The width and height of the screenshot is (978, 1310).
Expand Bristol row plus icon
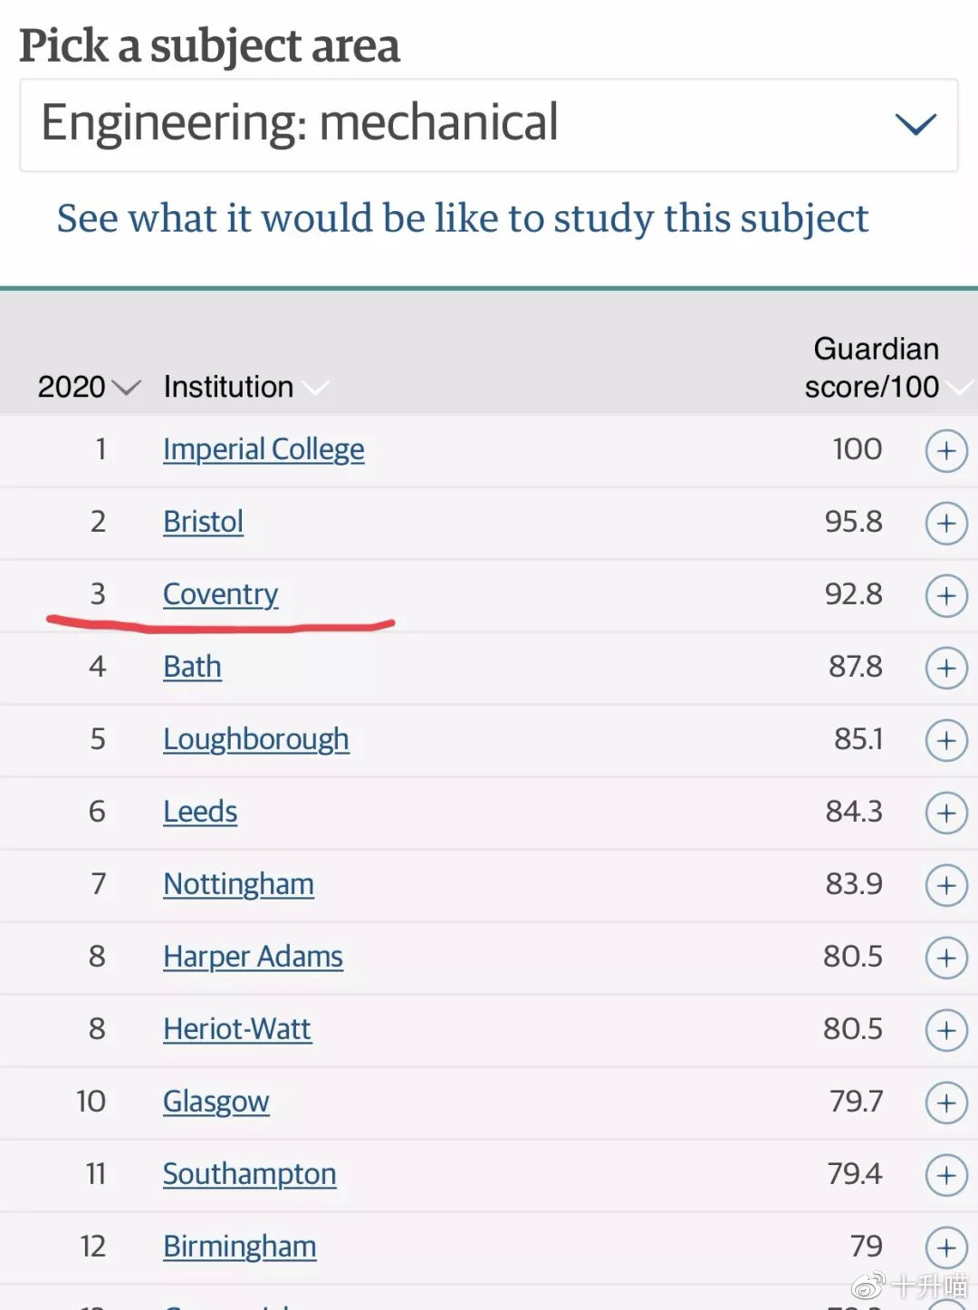tap(946, 523)
